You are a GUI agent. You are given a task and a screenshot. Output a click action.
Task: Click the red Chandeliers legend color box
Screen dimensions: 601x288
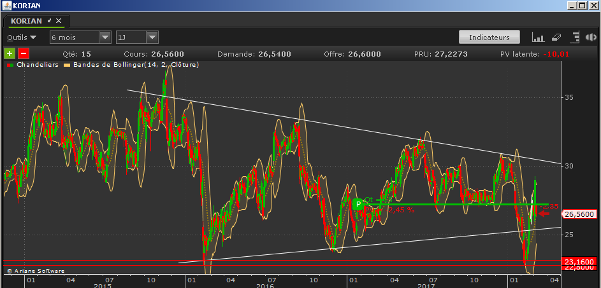click(x=8, y=65)
